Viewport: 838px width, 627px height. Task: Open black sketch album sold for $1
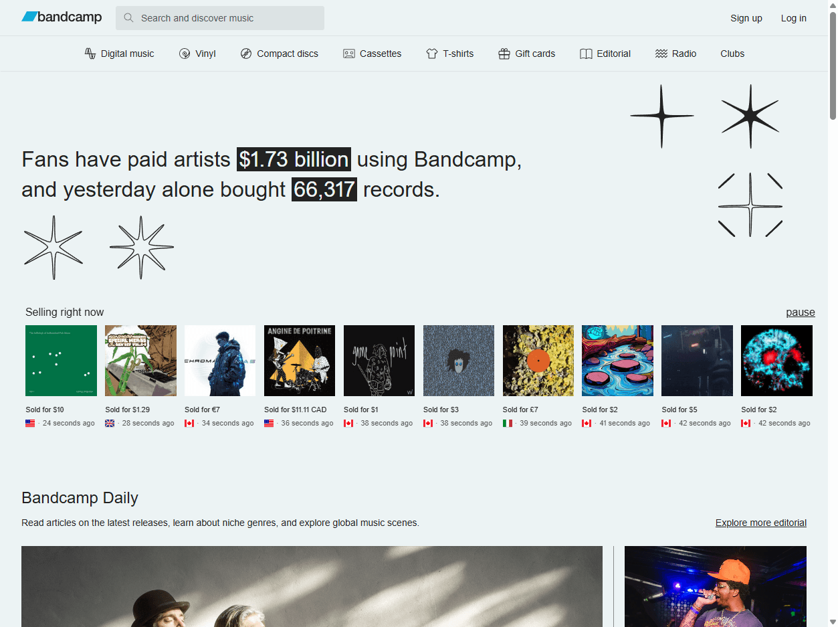pyautogui.click(x=379, y=361)
